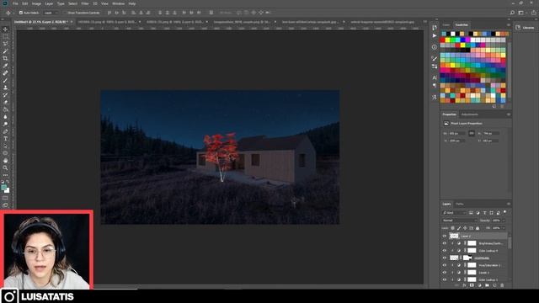Hide Layer 2 with eye icon
The height and width of the screenshot is (303, 539).
click(444, 236)
